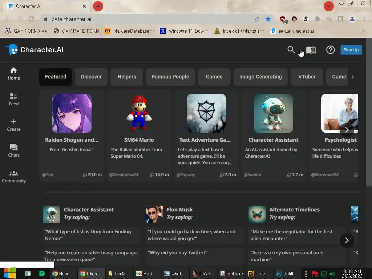Image resolution: width=372 pixels, height=279 pixels.
Task: Click the @Blazeman98 creator name
Action: coord(325,175)
